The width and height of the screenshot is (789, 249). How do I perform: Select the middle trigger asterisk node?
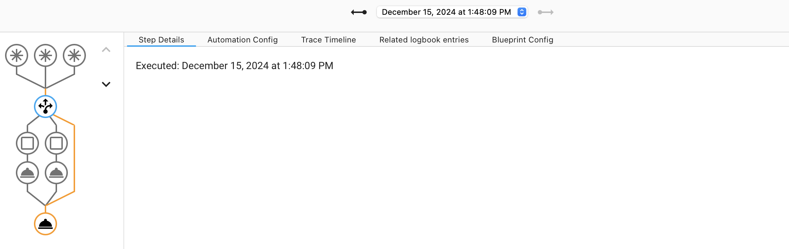(x=45, y=55)
